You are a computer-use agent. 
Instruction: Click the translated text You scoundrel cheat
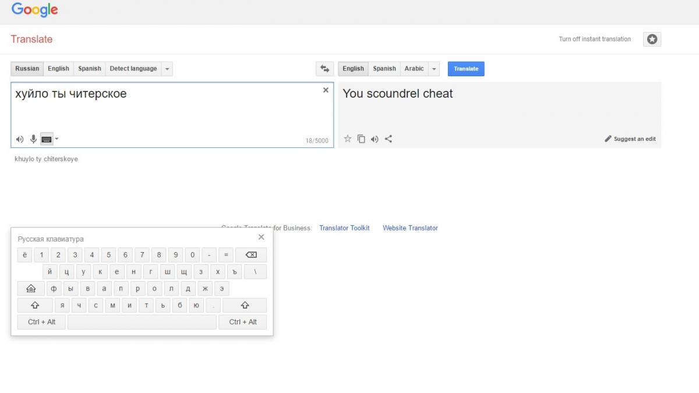click(x=398, y=94)
